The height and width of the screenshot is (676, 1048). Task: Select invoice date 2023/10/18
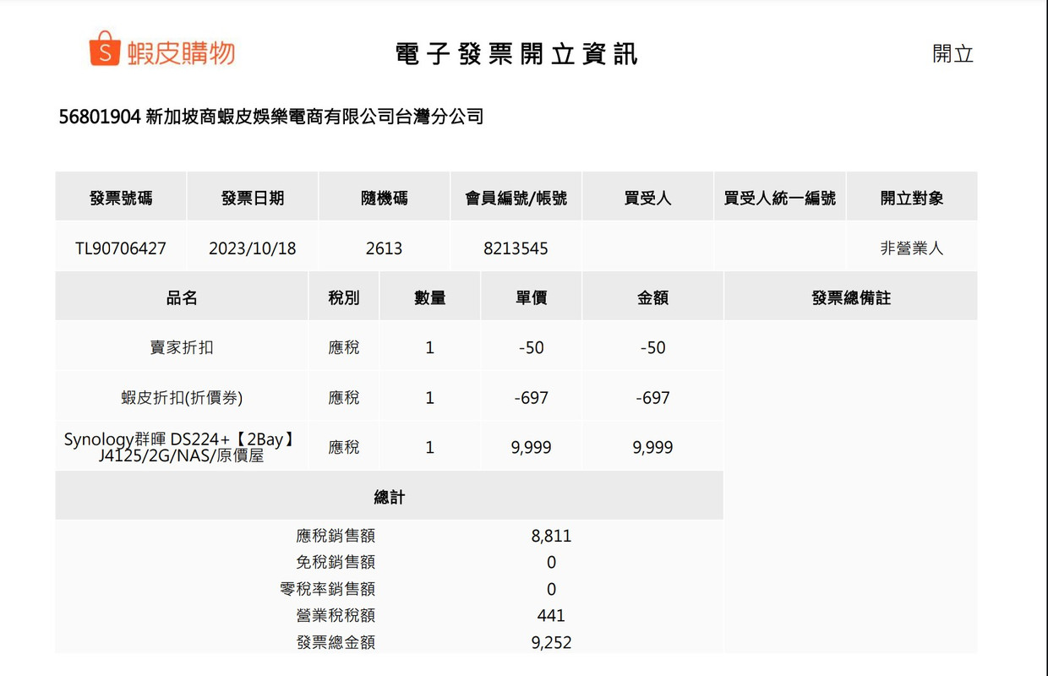coord(253,248)
